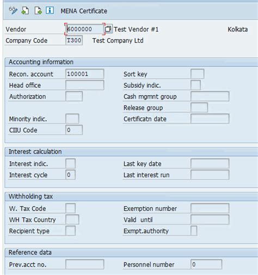
Task: Select the Last key date field
Action: coord(210,164)
